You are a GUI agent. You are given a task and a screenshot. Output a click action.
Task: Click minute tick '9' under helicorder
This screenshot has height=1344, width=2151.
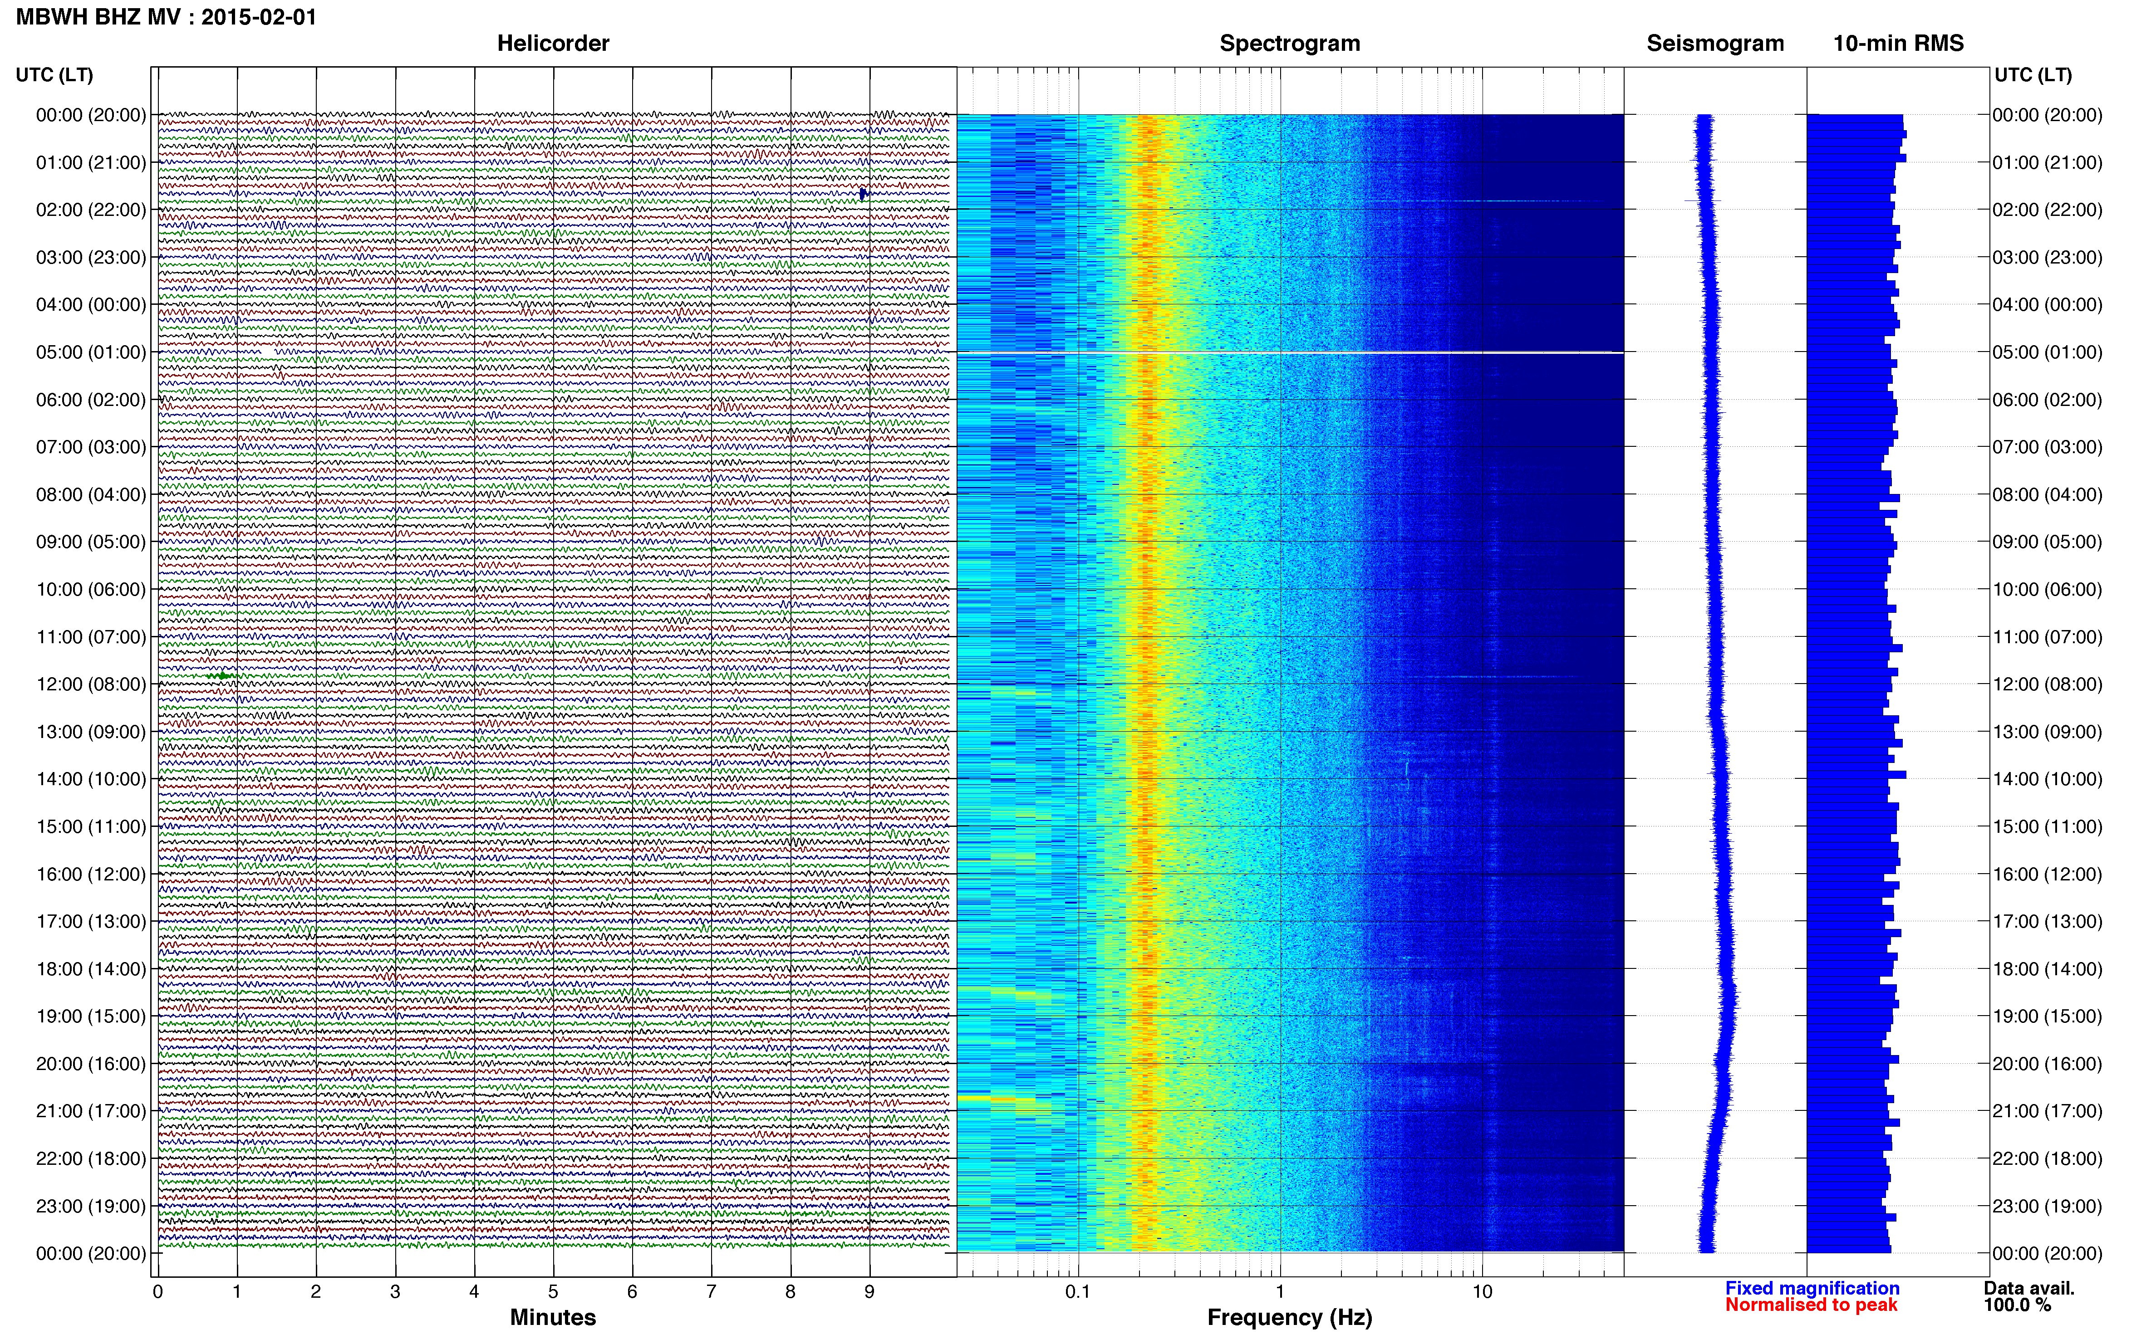(869, 1291)
